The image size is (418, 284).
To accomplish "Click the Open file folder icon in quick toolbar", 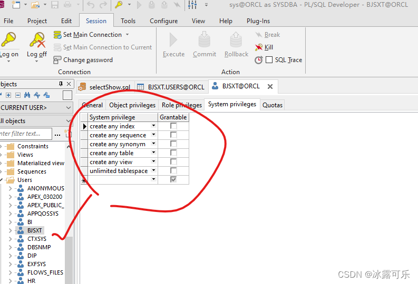I will coord(35,5).
